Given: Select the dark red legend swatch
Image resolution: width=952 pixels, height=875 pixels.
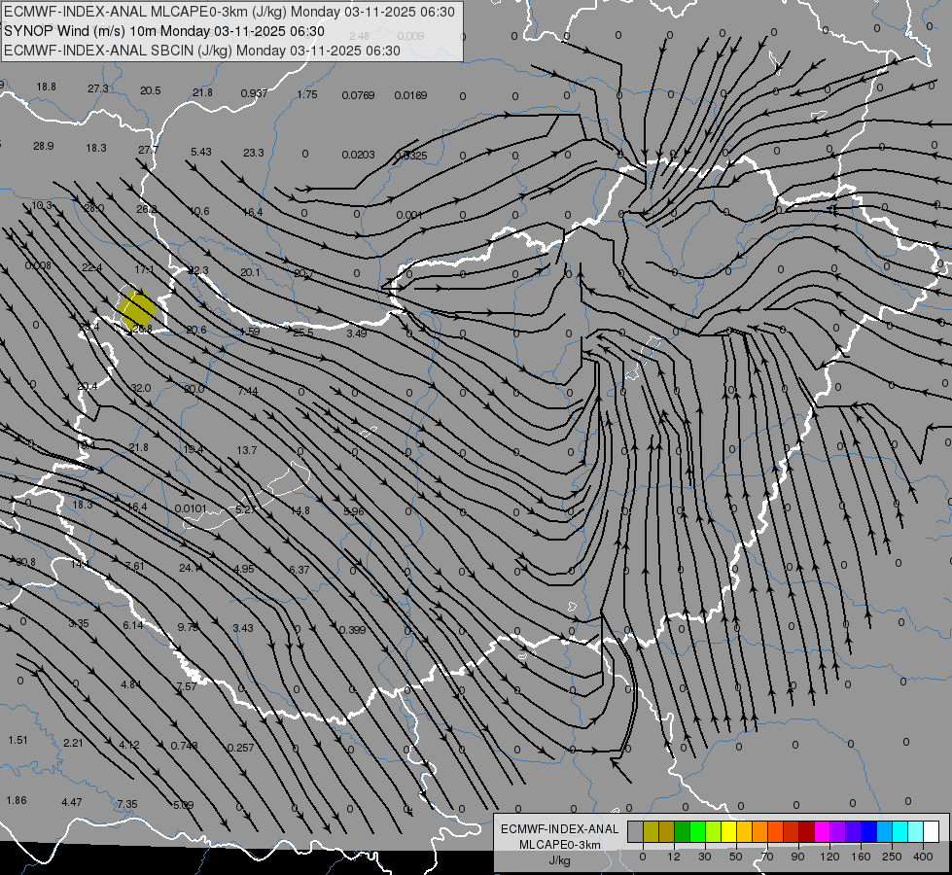Looking at the screenshot, I should [x=807, y=831].
